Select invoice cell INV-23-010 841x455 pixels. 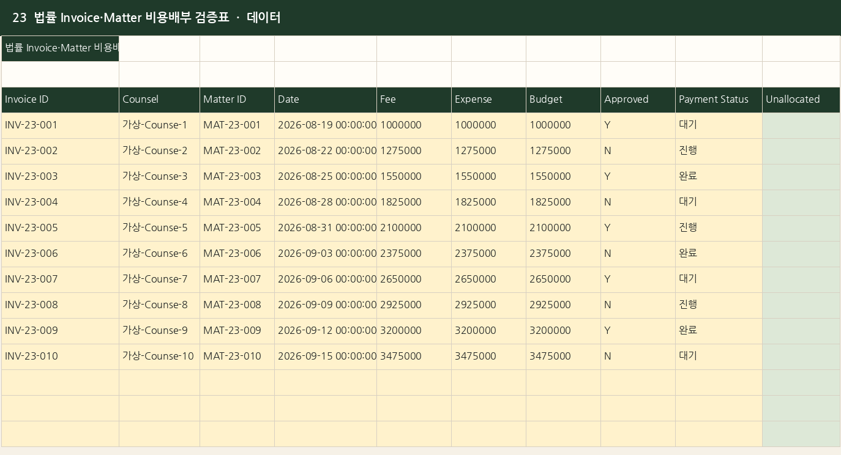60,357
